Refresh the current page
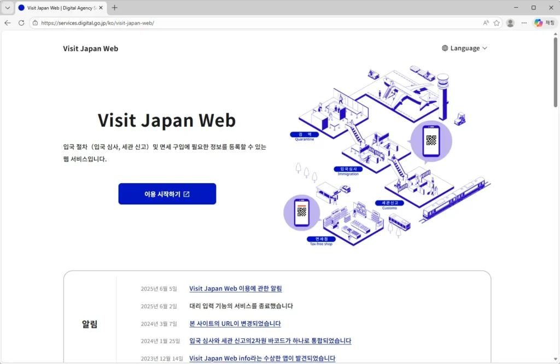 tap(21, 22)
